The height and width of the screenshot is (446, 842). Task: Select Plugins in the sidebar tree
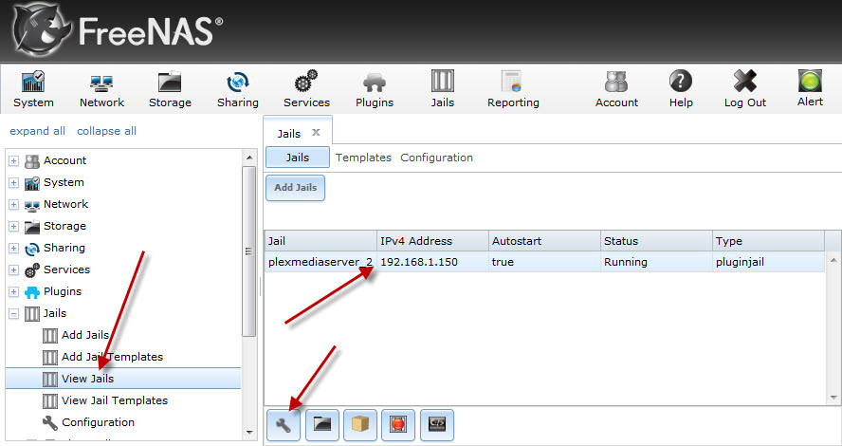pyautogui.click(x=63, y=291)
